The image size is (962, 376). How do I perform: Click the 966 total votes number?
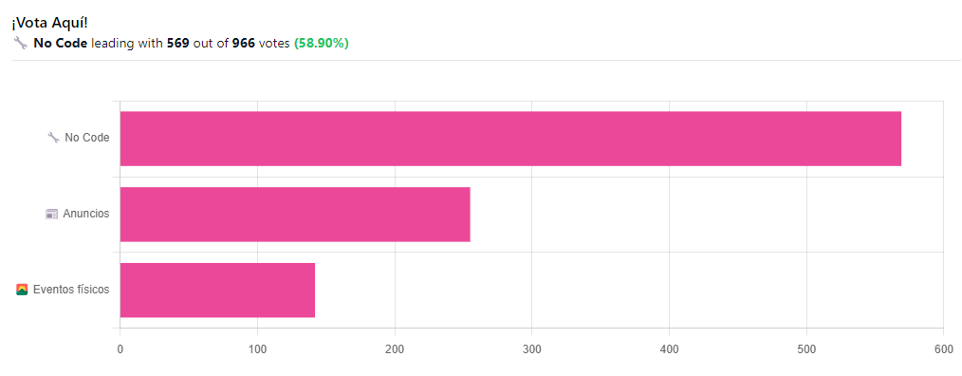(x=244, y=44)
